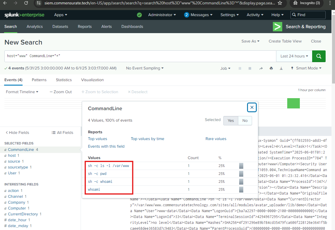Pause the search job

point(240,68)
